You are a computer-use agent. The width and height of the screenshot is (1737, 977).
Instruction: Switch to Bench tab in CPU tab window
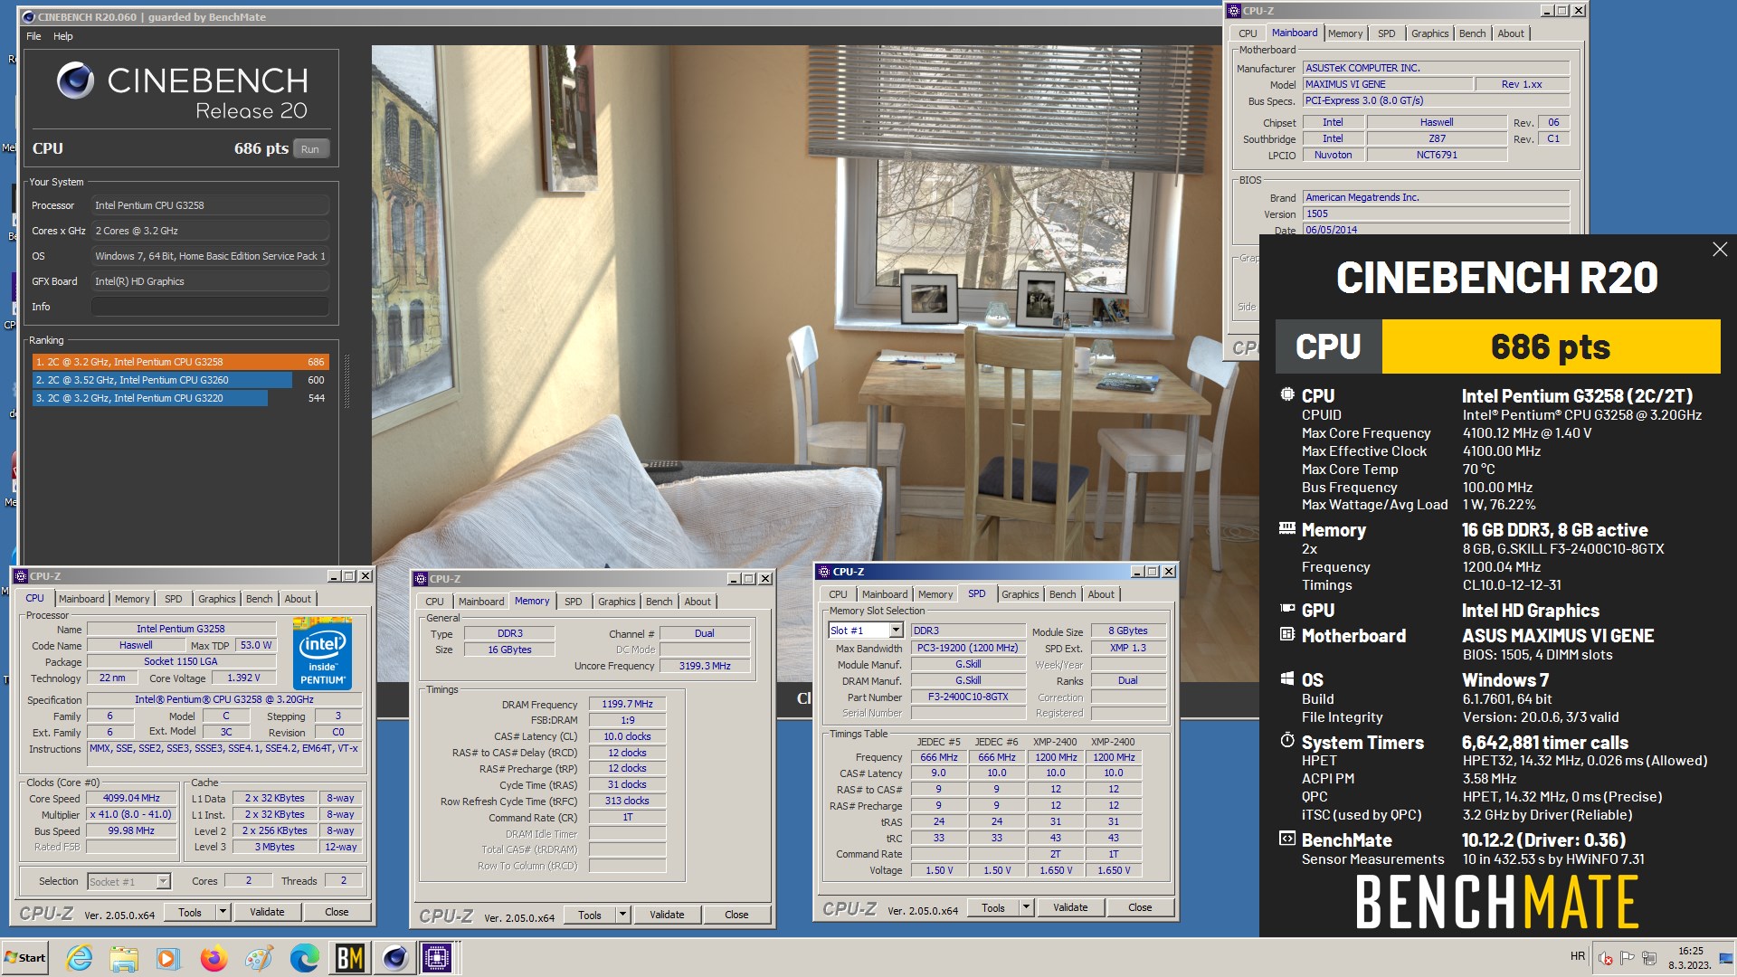pos(259,599)
